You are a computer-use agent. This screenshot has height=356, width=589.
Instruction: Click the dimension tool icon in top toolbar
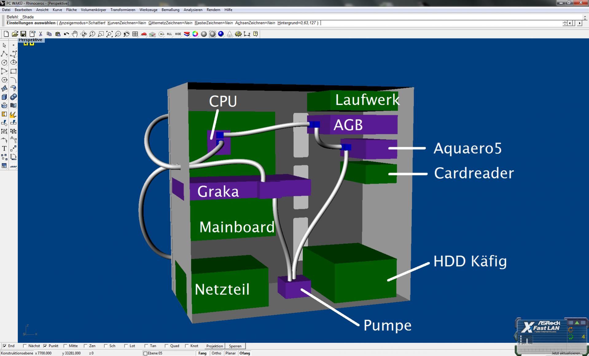[x=247, y=34]
